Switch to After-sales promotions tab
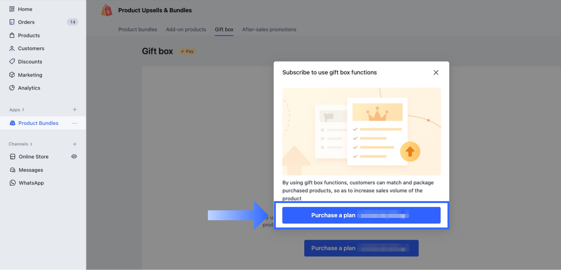 coord(269,29)
